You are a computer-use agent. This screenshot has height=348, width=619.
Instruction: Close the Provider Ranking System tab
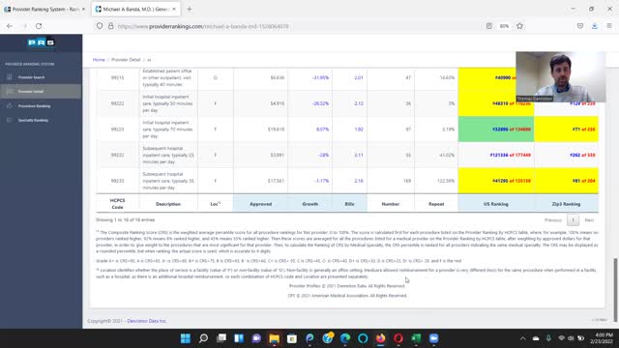point(83,9)
